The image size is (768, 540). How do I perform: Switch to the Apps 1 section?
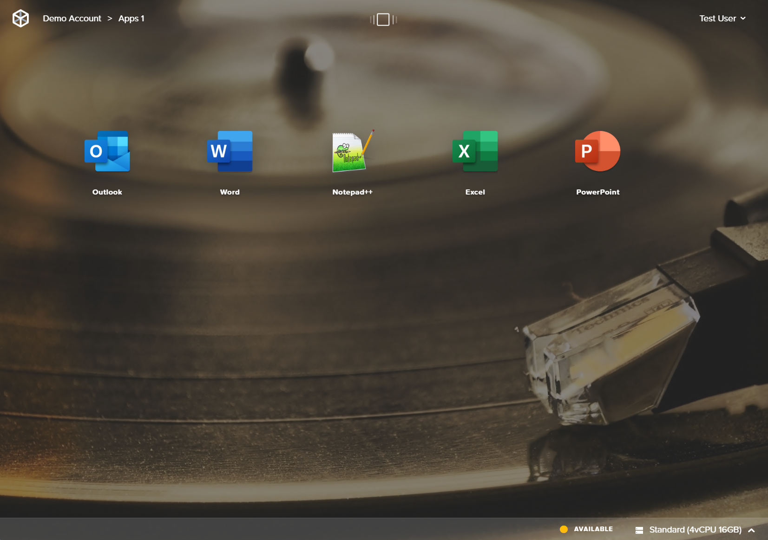coord(131,18)
